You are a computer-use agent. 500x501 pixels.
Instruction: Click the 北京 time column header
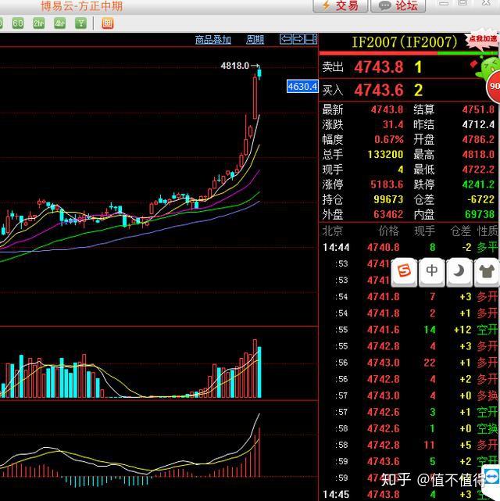click(x=332, y=231)
